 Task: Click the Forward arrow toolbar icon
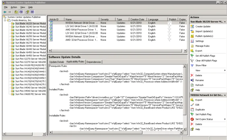(10, 12)
